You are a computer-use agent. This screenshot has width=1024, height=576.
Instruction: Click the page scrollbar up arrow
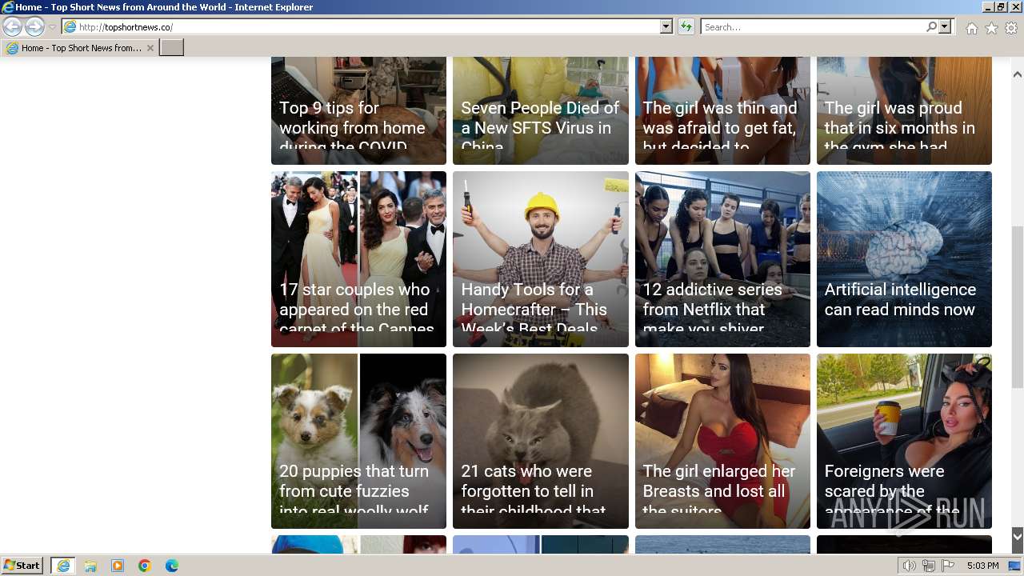pyautogui.click(x=1018, y=74)
